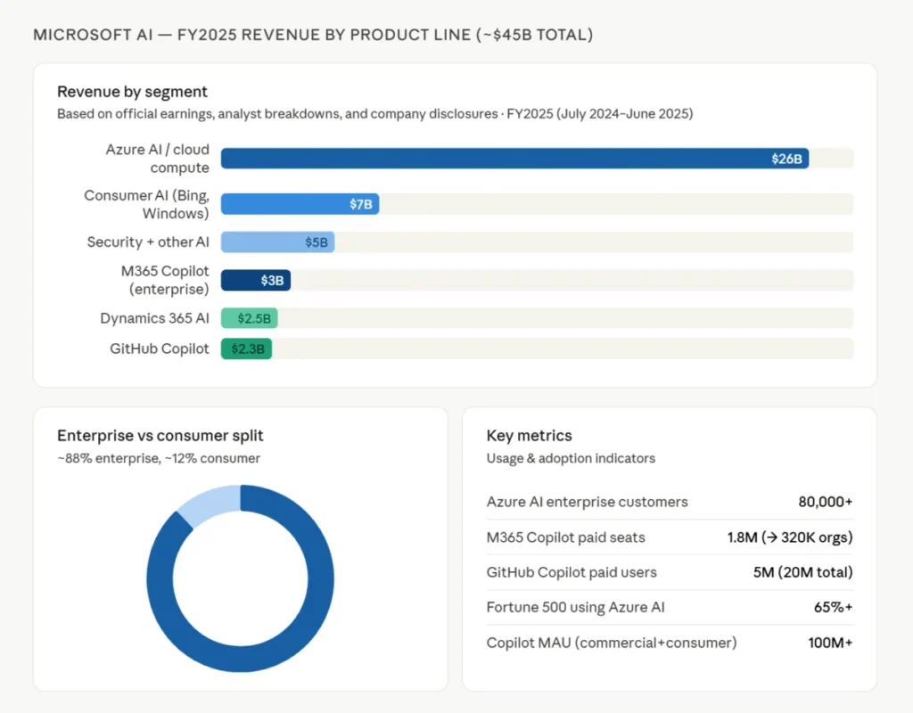The image size is (913, 713).
Task: Select the M365 Copilot $3B bar
Action: [x=256, y=281]
